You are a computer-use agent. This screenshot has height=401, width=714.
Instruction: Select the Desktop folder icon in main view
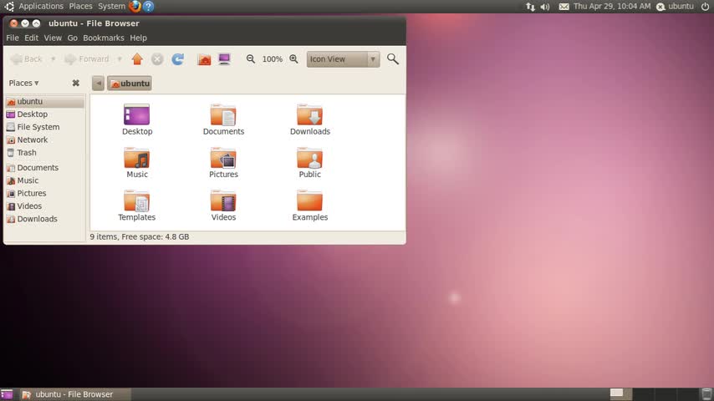(136, 114)
